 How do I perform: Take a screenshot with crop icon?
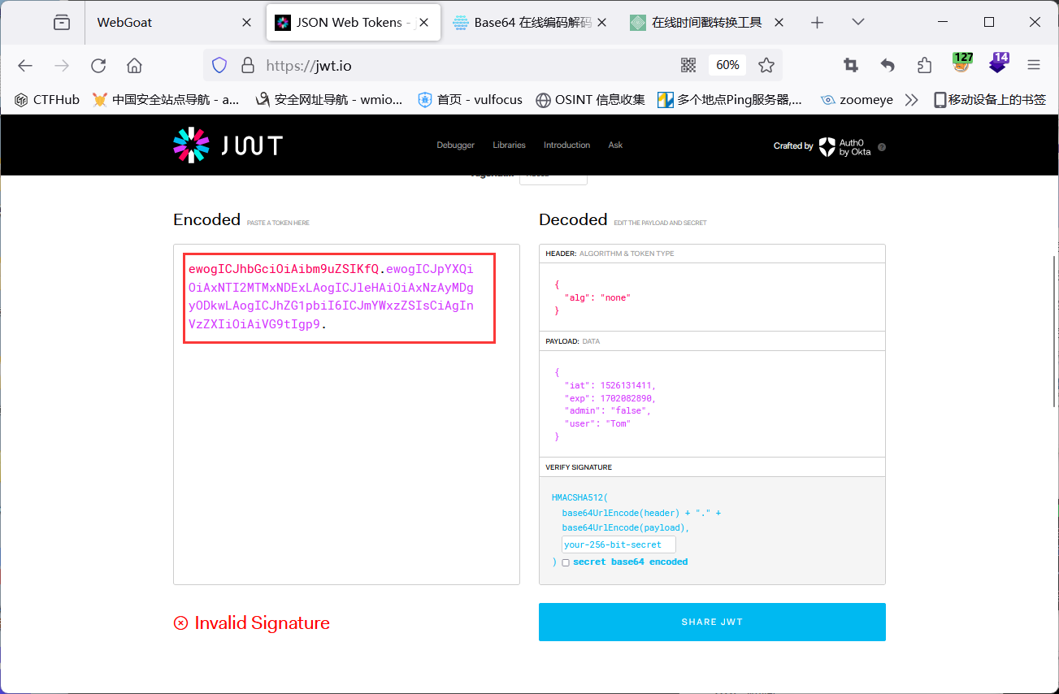851,66
